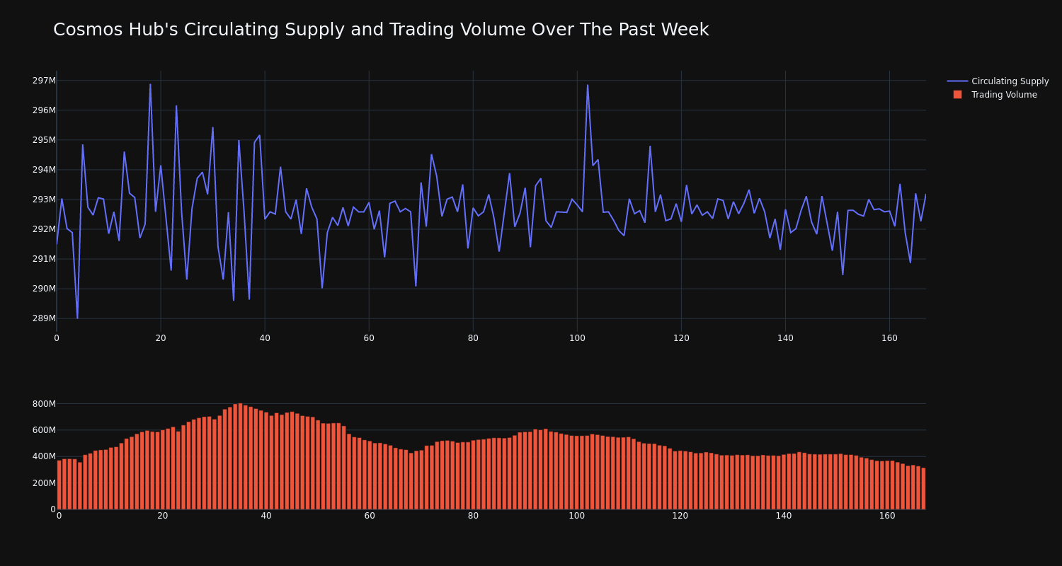Click the 297M y-axis label

[44, 81]
